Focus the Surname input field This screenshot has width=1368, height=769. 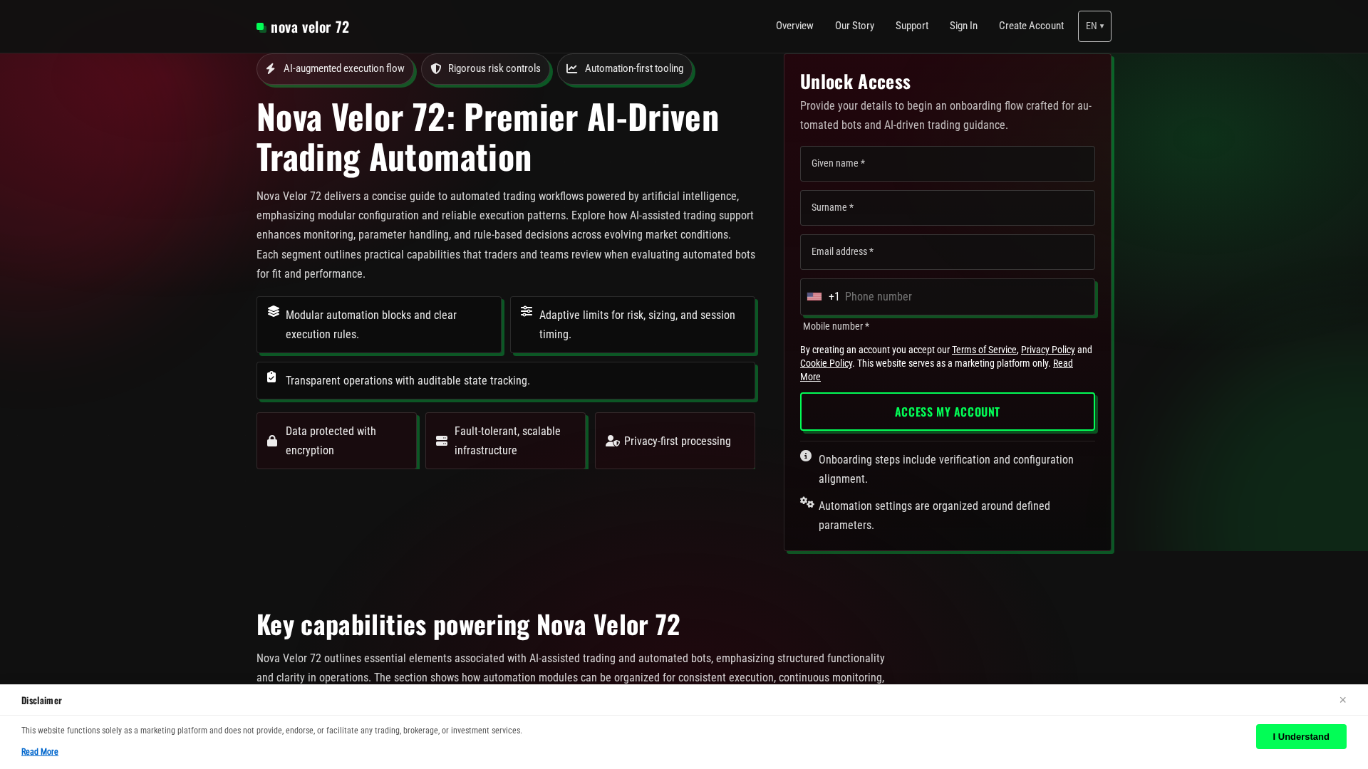coord(948,208)
